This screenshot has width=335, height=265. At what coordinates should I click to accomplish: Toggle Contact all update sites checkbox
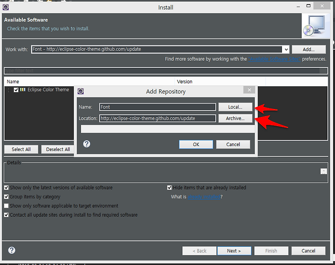6,215
